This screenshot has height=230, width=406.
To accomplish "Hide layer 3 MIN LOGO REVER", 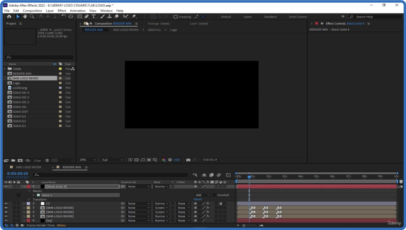I will click(x=6, y=208).
